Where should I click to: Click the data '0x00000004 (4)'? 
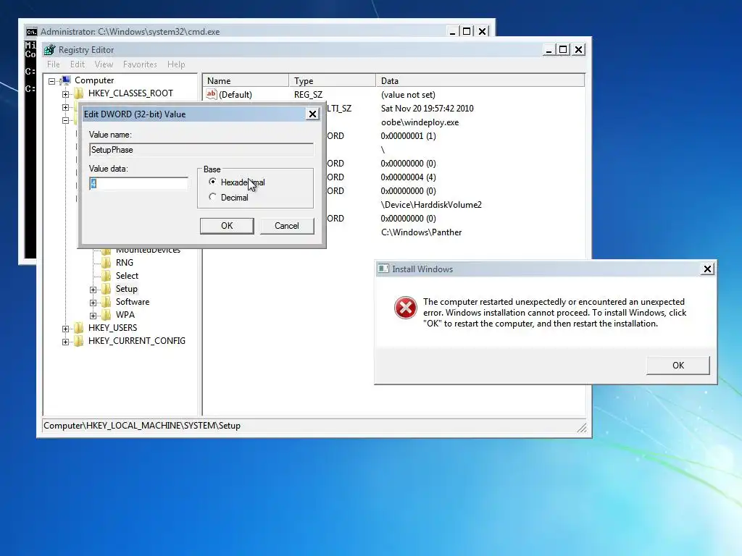click(408, 177)
